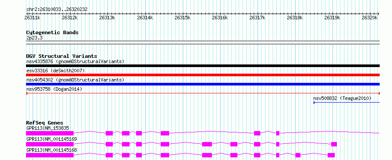The height and width of the screenshot is (160, 392).
Task: Click the black nsv4335876 variant bar
Action: pos(203,66)
